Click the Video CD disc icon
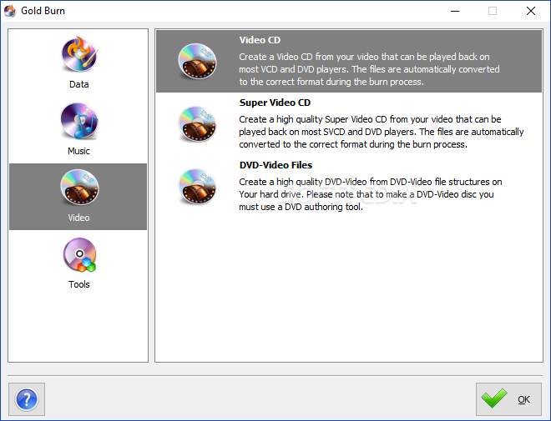 (197, 62)
